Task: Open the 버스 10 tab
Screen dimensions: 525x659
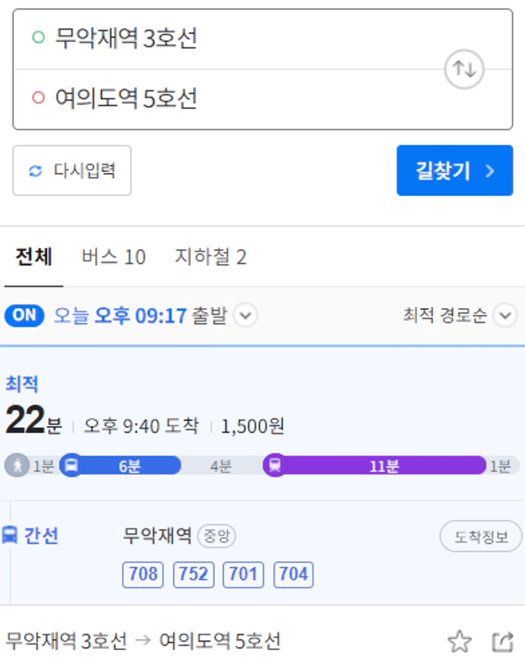Action: click(x=114, y=256)
